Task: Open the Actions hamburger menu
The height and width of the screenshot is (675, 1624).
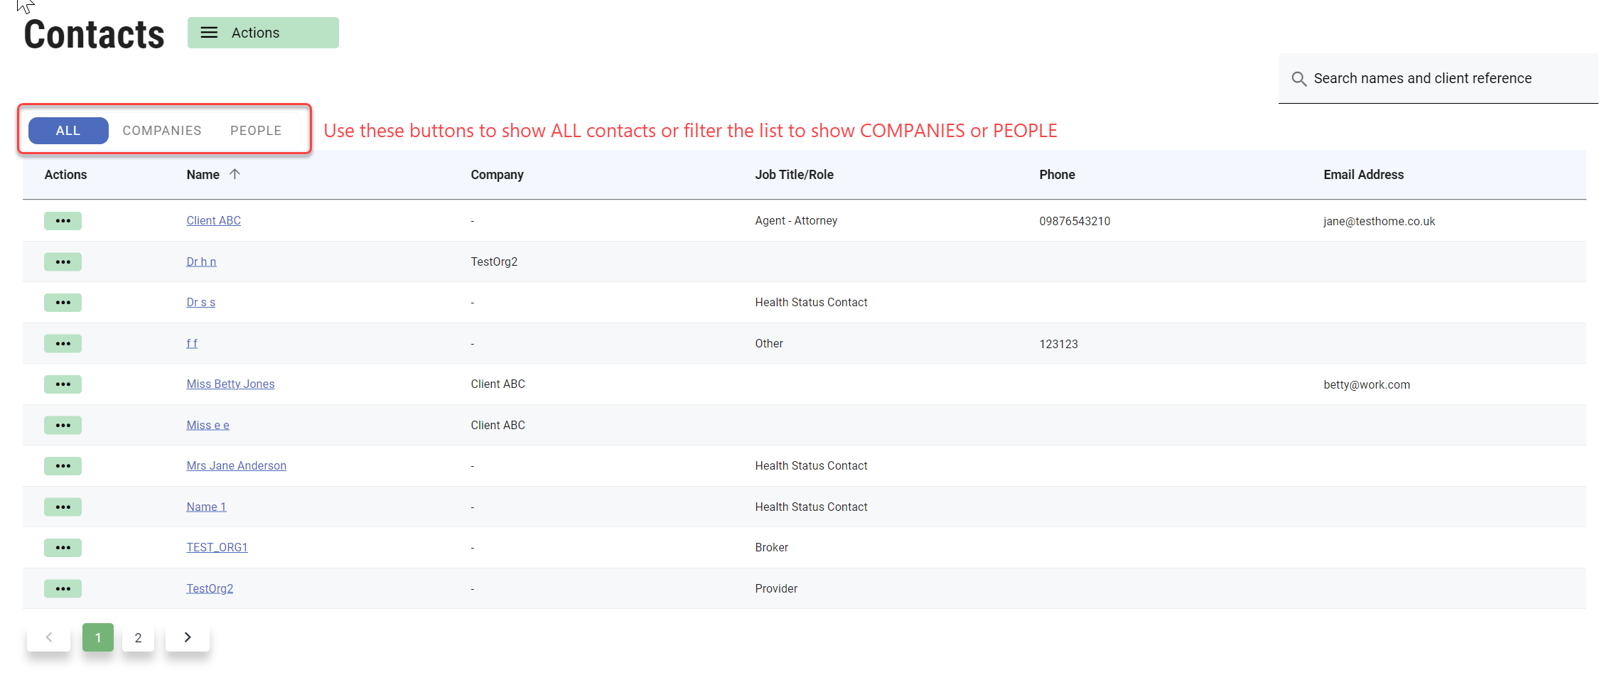Action: tap(262, 33)
